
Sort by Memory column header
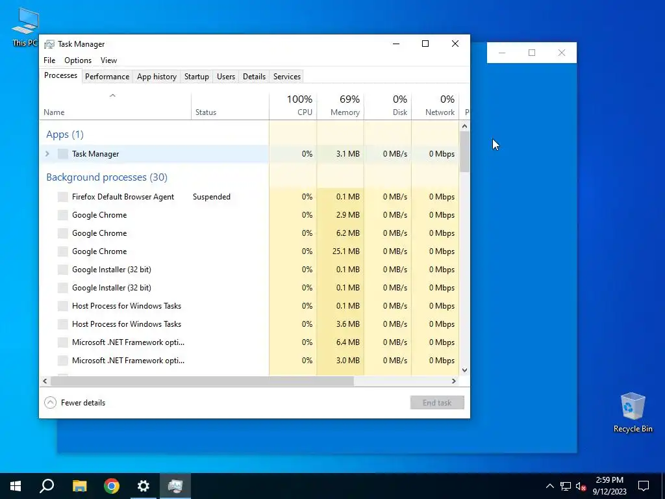(340, 106)
